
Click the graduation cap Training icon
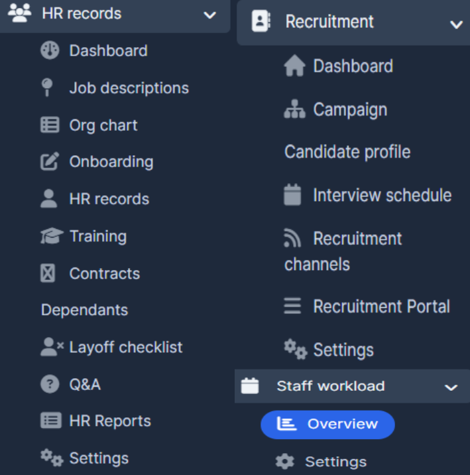[50, 236]
